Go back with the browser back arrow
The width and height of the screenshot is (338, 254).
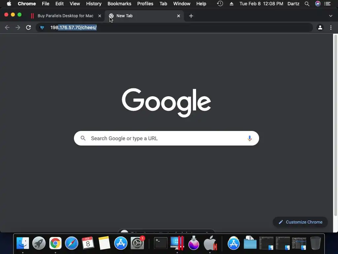7,27
